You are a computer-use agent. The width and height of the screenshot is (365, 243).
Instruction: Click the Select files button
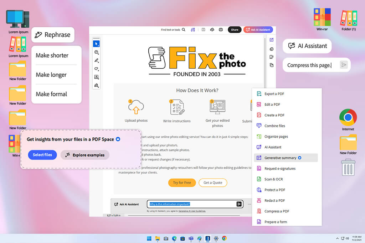click(42, 155)
